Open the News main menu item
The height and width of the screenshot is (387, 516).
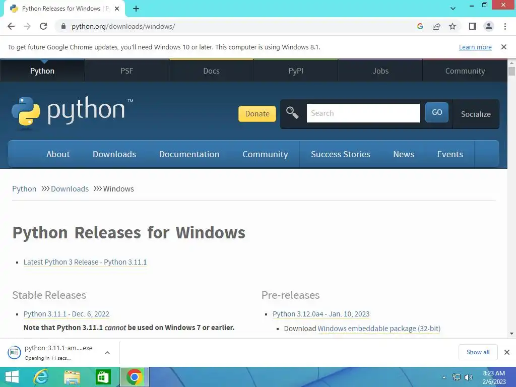pyautogui.click(x=404, y=154)
